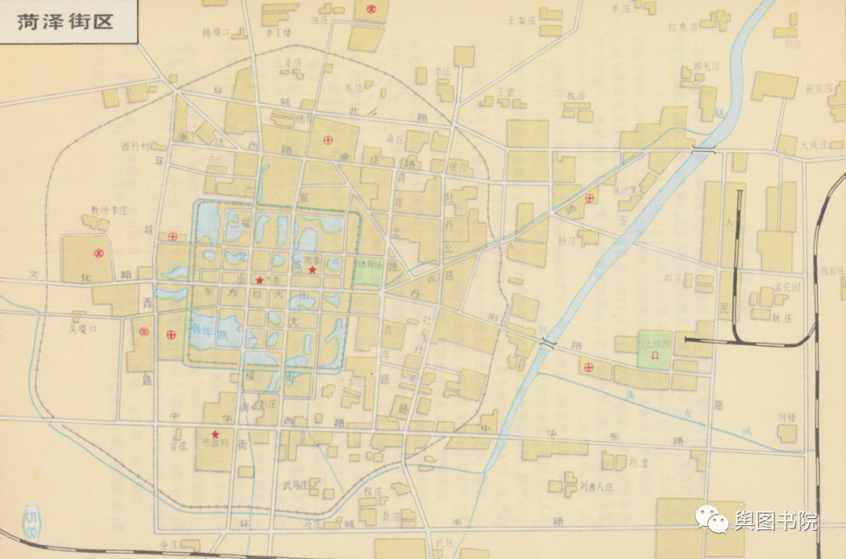This screenshot has width=846, height=559.
Task: Click the school symbol north of 文化路
Action: point(99,253)
